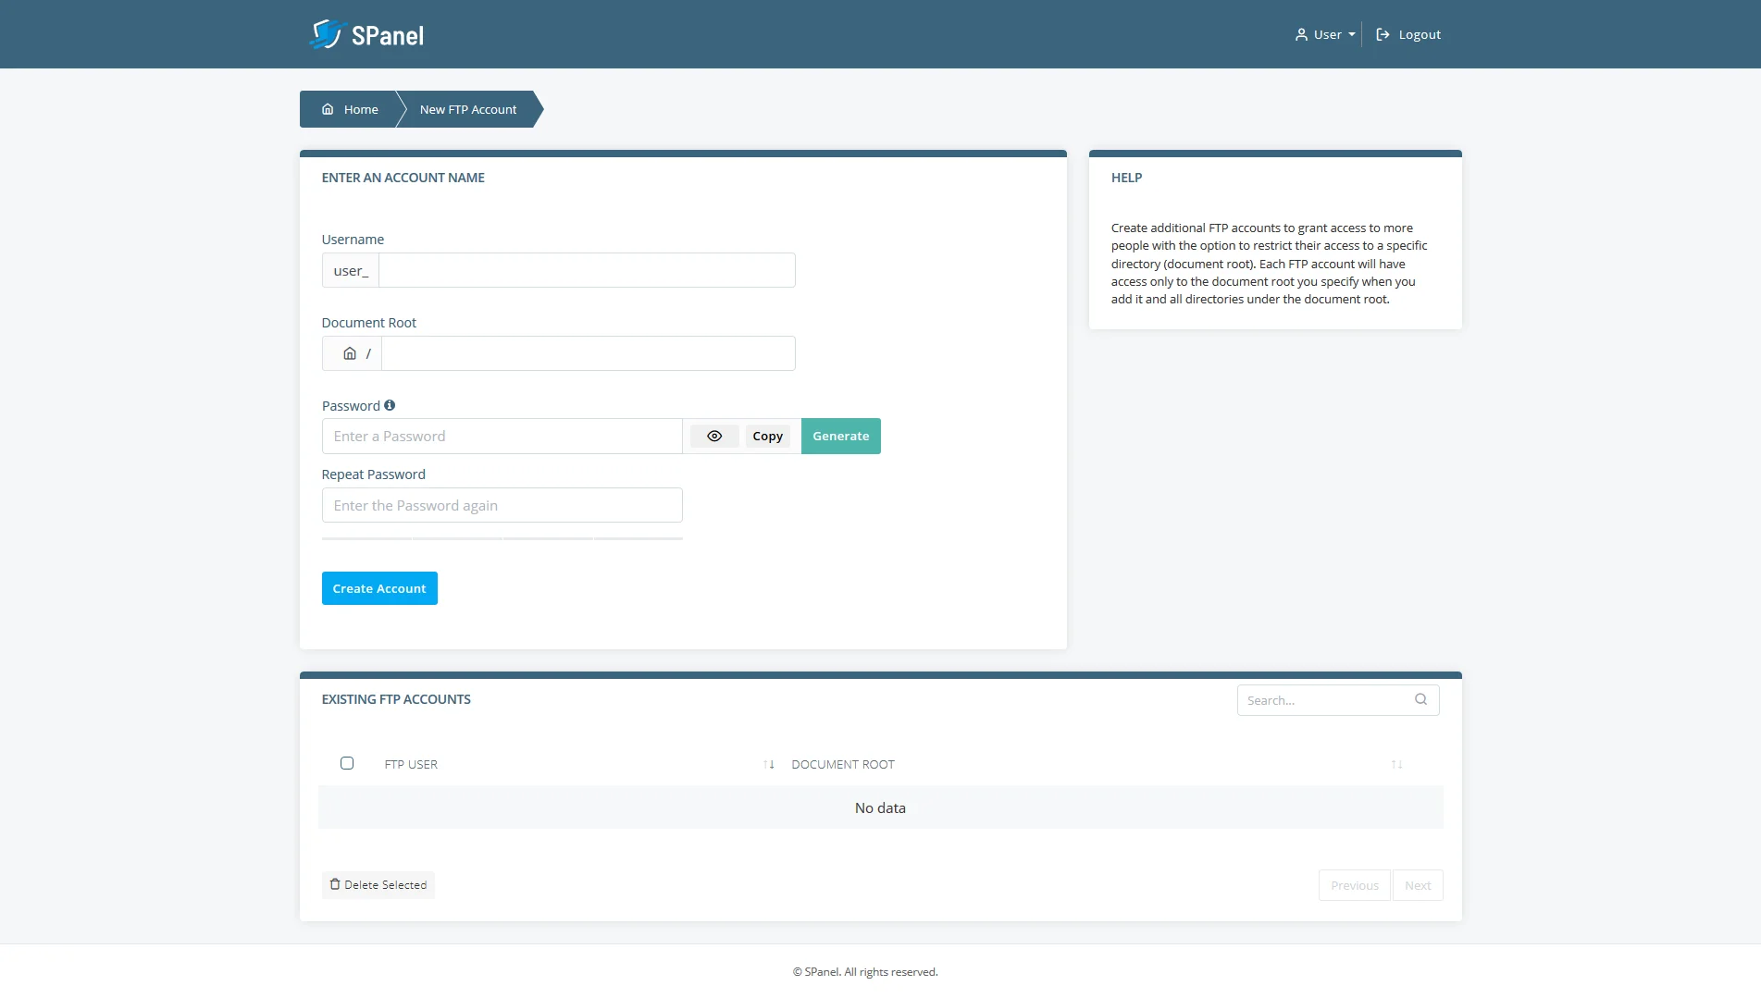This screenshot has height=998, width=1761.
Task: Select the New FTP Account breadcrumb
Action: tap(466, 108)
